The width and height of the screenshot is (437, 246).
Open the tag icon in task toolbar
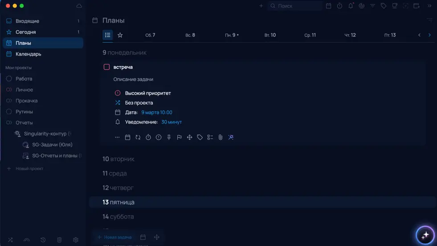click(200, 138)
